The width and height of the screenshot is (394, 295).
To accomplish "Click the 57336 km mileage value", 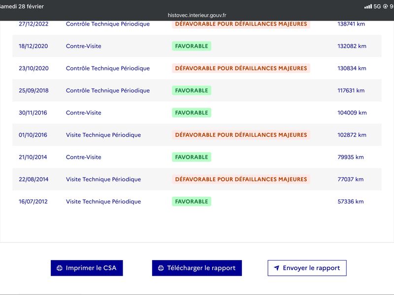I will click(x=350, y=202).
